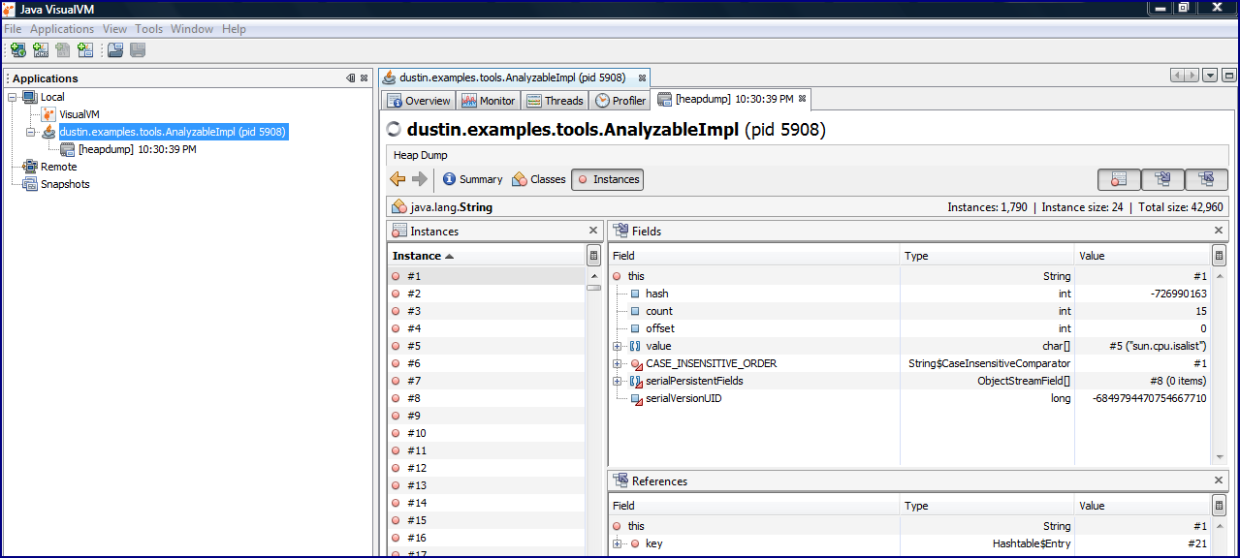The width and height of the screenshot is (1240, 558).
Task: Click the Add Remote Host toolbar icon
Action: pyautogui.click(x=18, y=50)
